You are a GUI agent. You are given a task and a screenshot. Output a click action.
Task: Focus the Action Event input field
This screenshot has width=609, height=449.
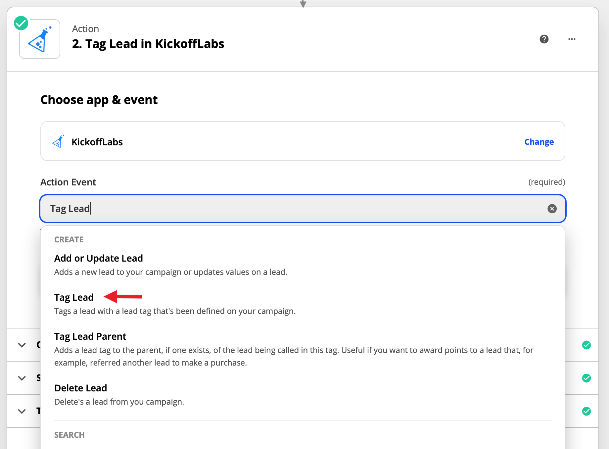pos(303,209)
